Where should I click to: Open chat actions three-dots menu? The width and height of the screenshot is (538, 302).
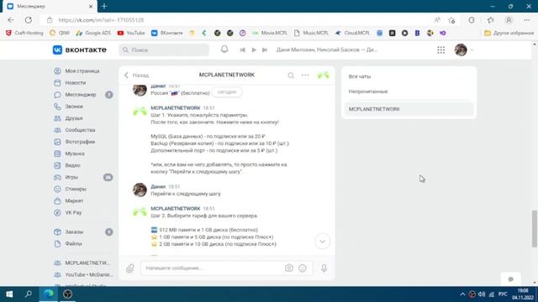305,75
